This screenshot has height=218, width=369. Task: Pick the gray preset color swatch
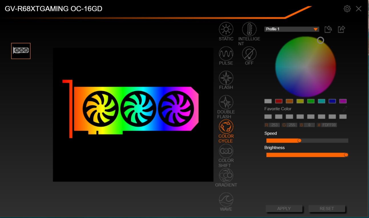click(x=268, y=101)
